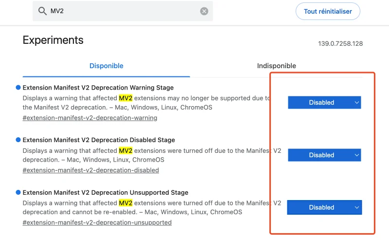
Task: Select the Extension Manifest V2 Deprecation Disabled Stage title
Action: click(x=99, y=140)
